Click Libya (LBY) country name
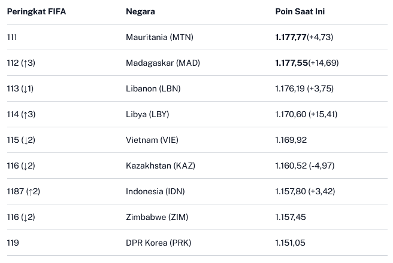This screenshot has width=393, height=263. (148, 114)
